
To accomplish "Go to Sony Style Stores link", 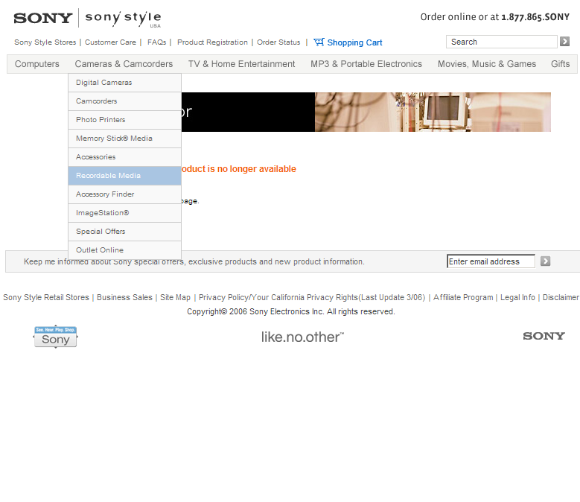I will pyautogui.click(x=45, y=42).
